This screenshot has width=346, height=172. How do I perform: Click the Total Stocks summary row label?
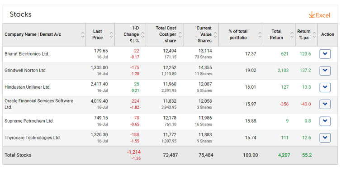pos(18,155)
